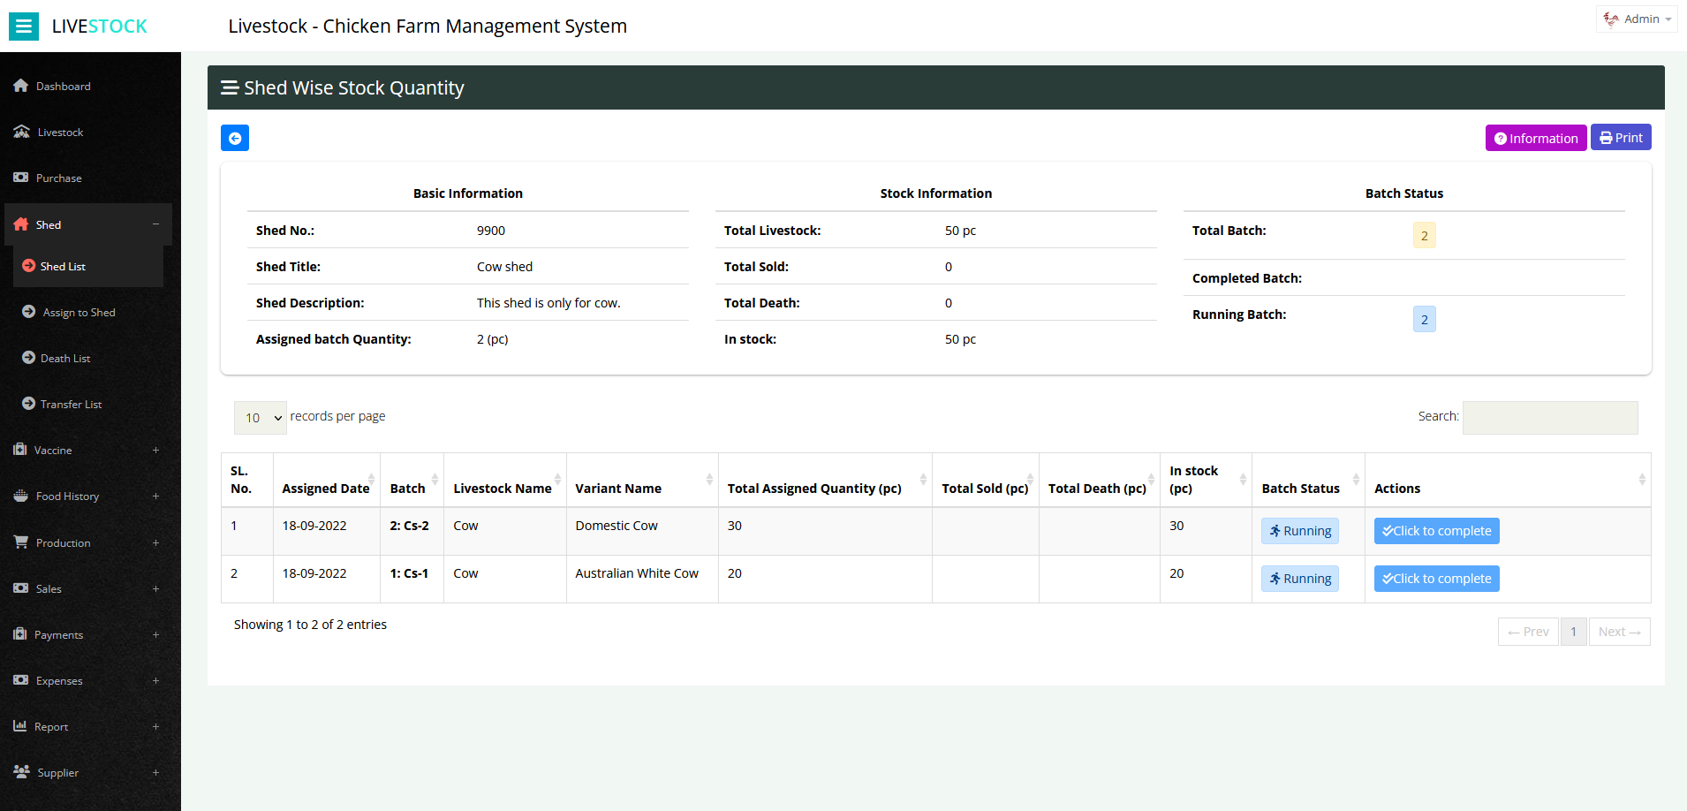Click the teal hamburger menu icon
The height and width of the screenshot is (811, 1687).
point(23,26)
